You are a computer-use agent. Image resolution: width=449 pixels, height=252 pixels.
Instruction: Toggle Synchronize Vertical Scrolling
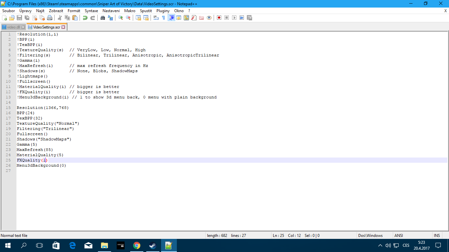[x=138, y=18]
